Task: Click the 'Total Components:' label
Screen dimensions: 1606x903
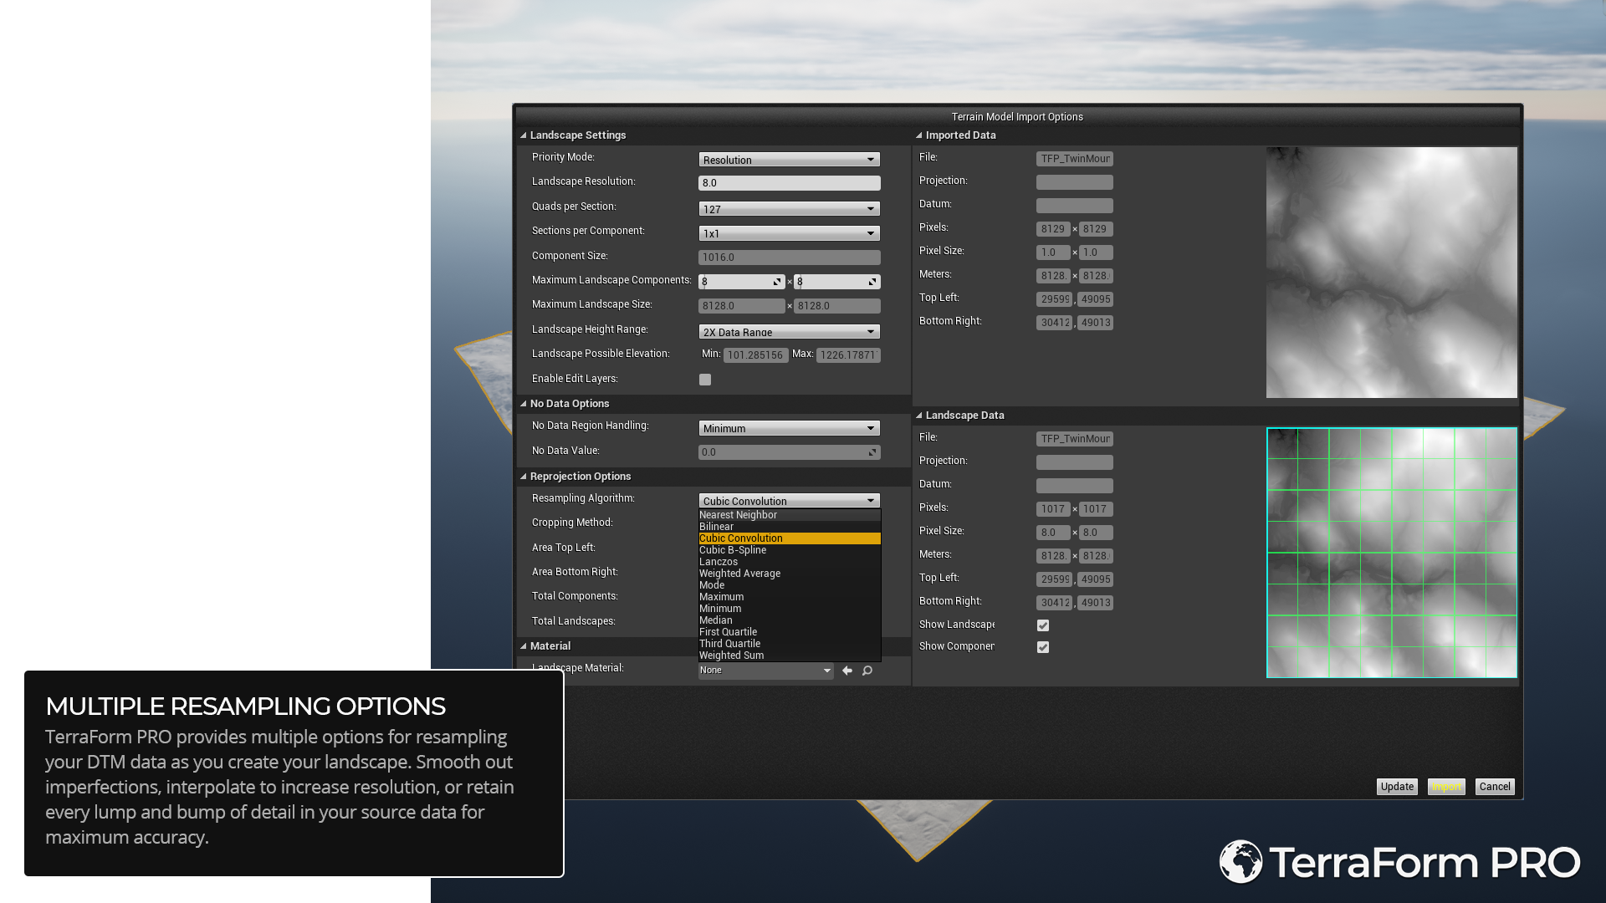Action: pyautogui.click(x=575, y=596)
